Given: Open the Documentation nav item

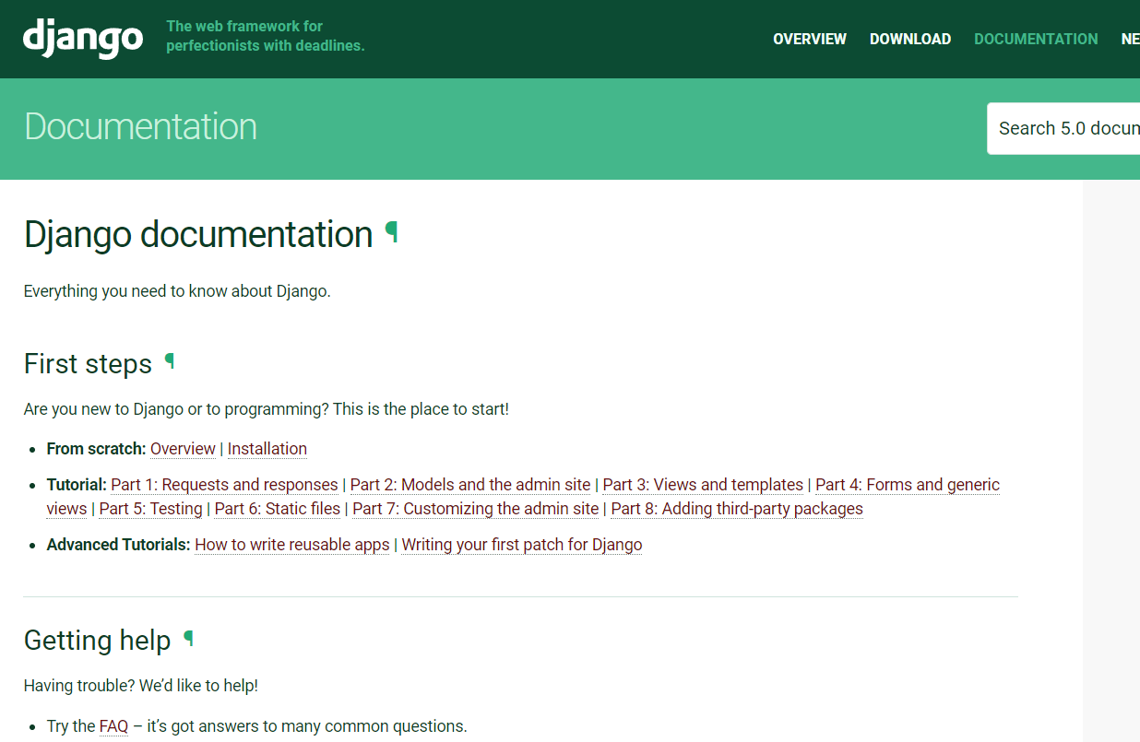Looking at the screenshot, I should (1036, 39).
